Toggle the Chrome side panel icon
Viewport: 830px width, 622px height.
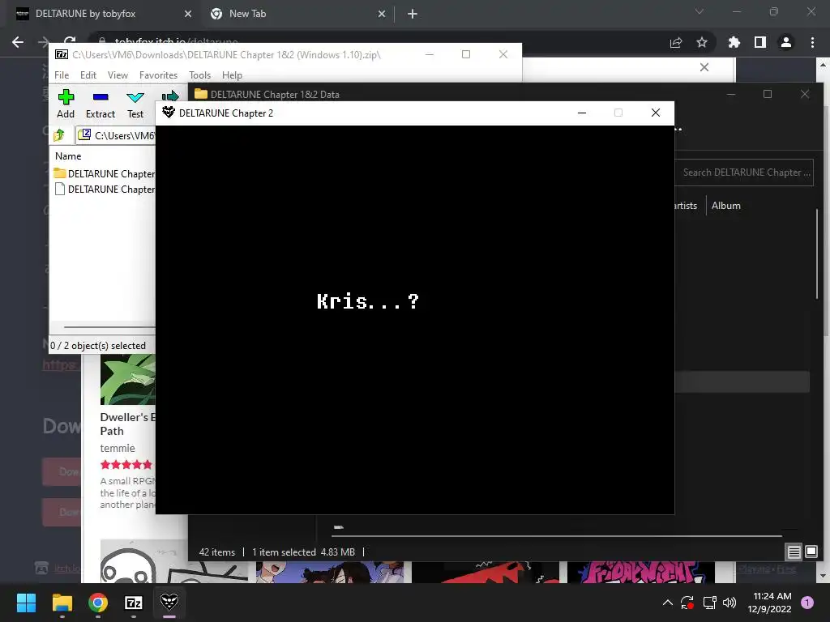[760, 42]
